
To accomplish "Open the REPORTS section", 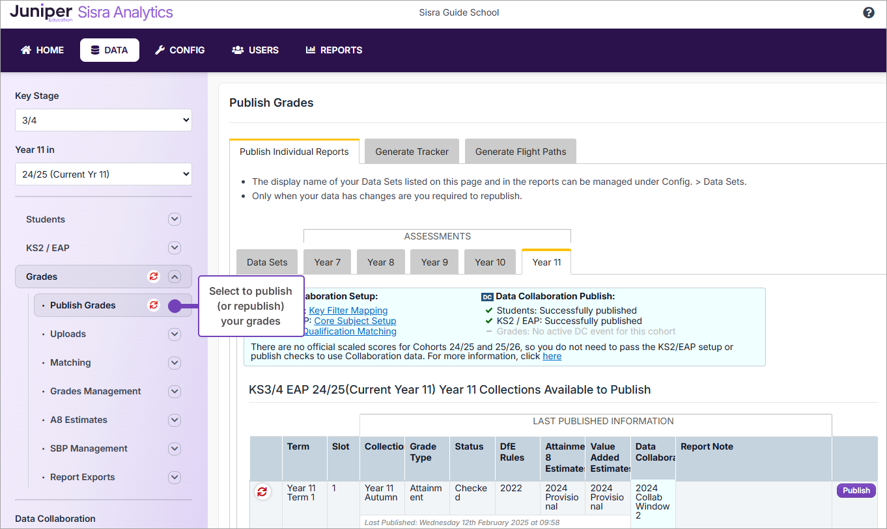I will [x=334, y=50].
